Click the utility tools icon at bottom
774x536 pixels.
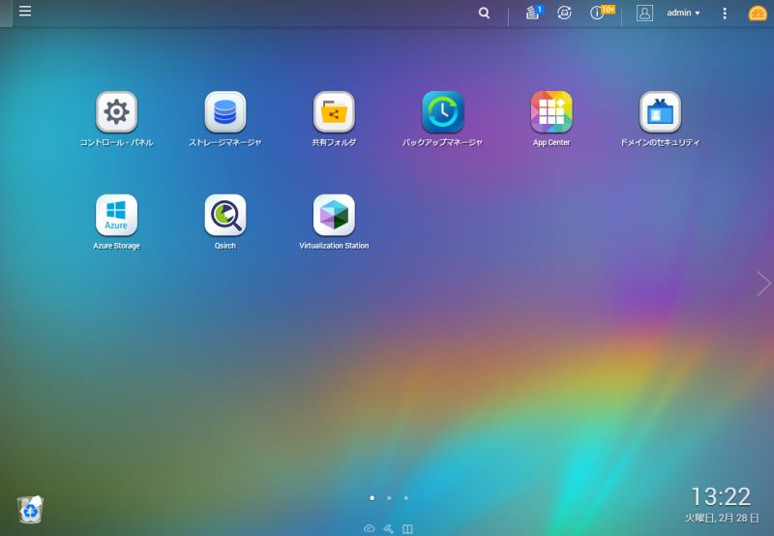(389, 528)
